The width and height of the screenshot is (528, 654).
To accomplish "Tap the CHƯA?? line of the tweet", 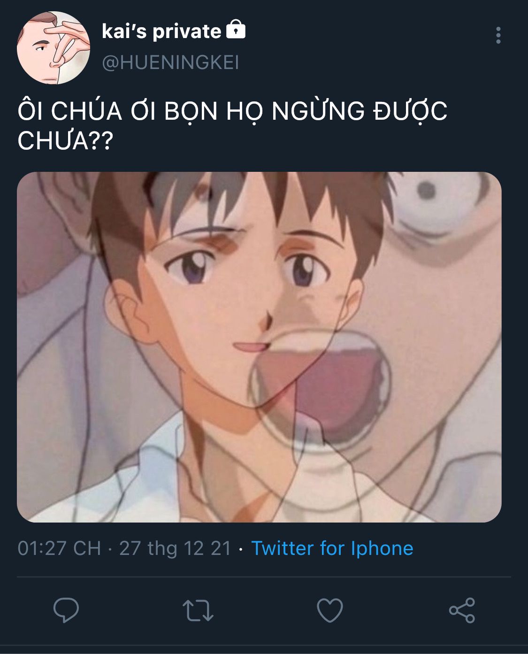I will (65, 140).
